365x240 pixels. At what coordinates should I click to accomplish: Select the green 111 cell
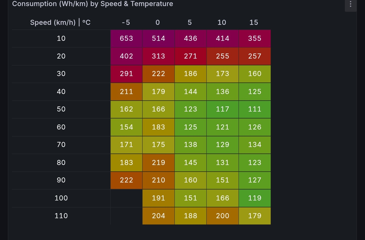[x=255, y=109]
